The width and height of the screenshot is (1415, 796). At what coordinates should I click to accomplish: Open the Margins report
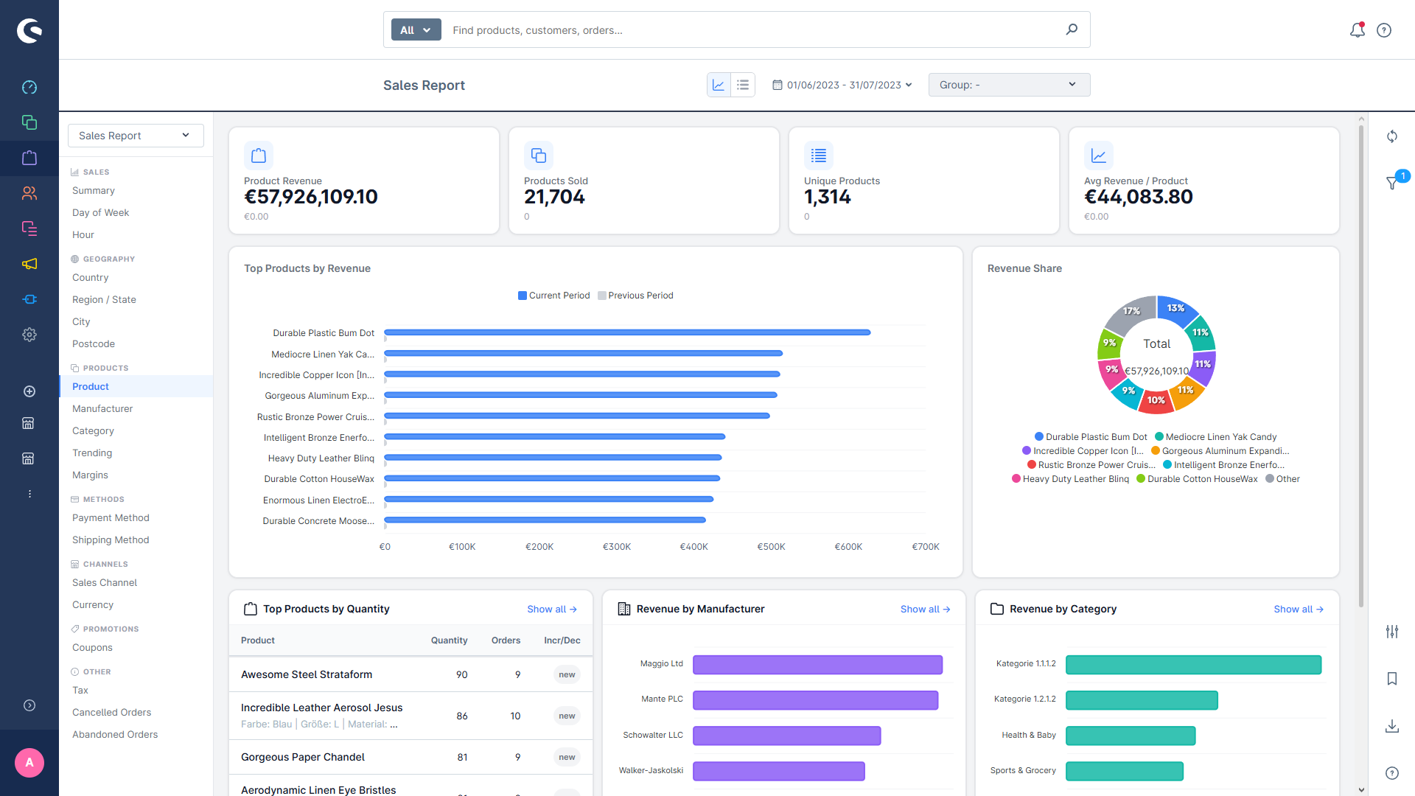(x=90, y=475)
